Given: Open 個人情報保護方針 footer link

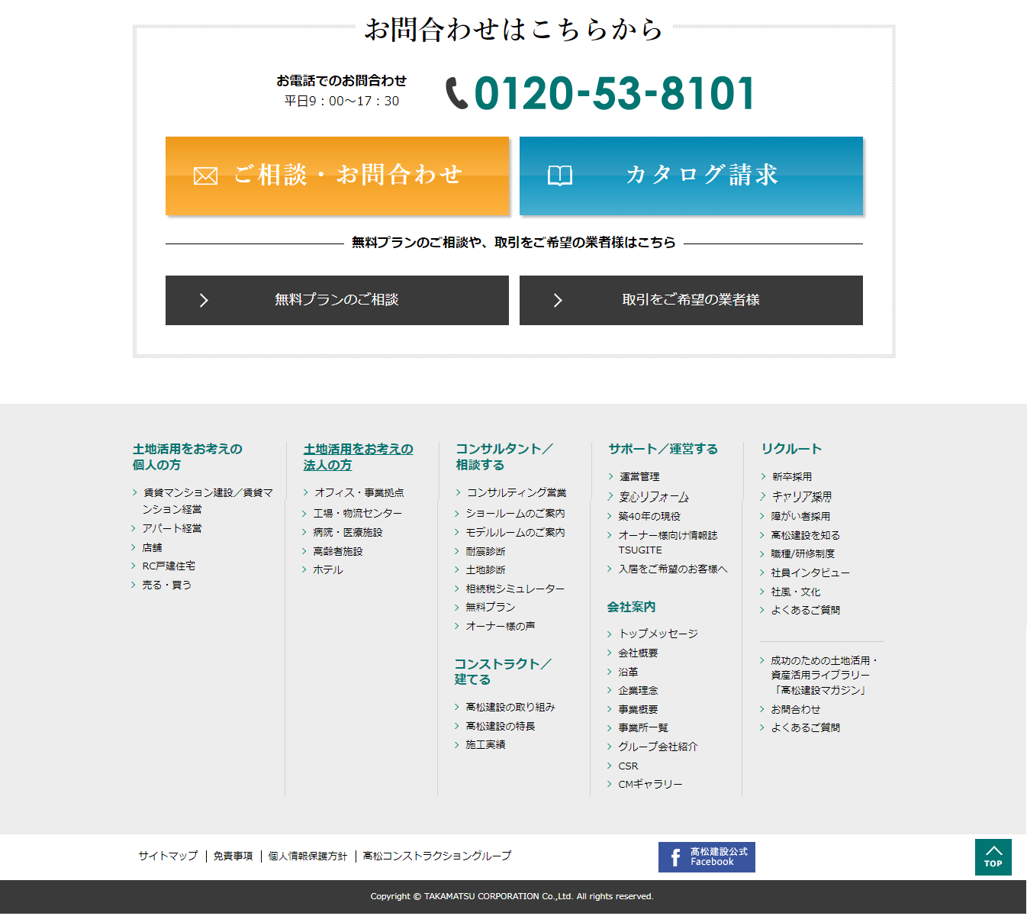Looking at the screenshot, I should 307,856.
